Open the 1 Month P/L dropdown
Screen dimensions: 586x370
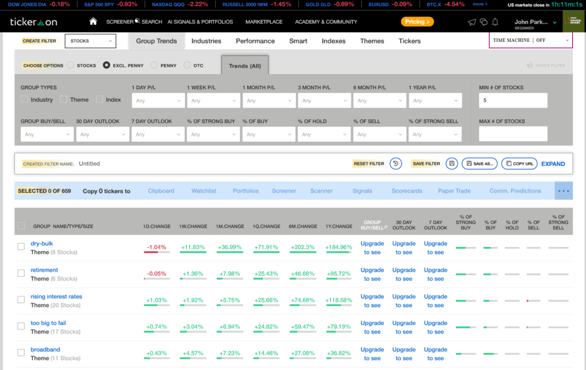point(269,101)
